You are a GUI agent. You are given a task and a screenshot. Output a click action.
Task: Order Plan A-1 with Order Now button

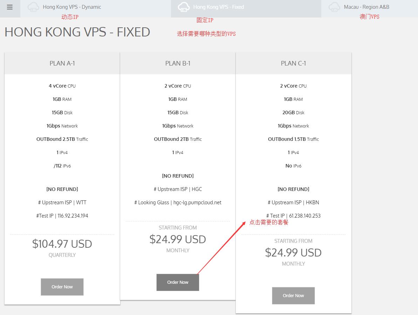pyautogui.click(x=62, y=287)
